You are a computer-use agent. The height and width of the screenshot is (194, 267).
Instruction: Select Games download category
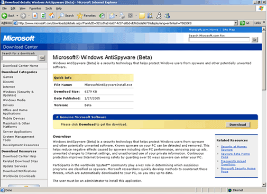coord(8,77)
